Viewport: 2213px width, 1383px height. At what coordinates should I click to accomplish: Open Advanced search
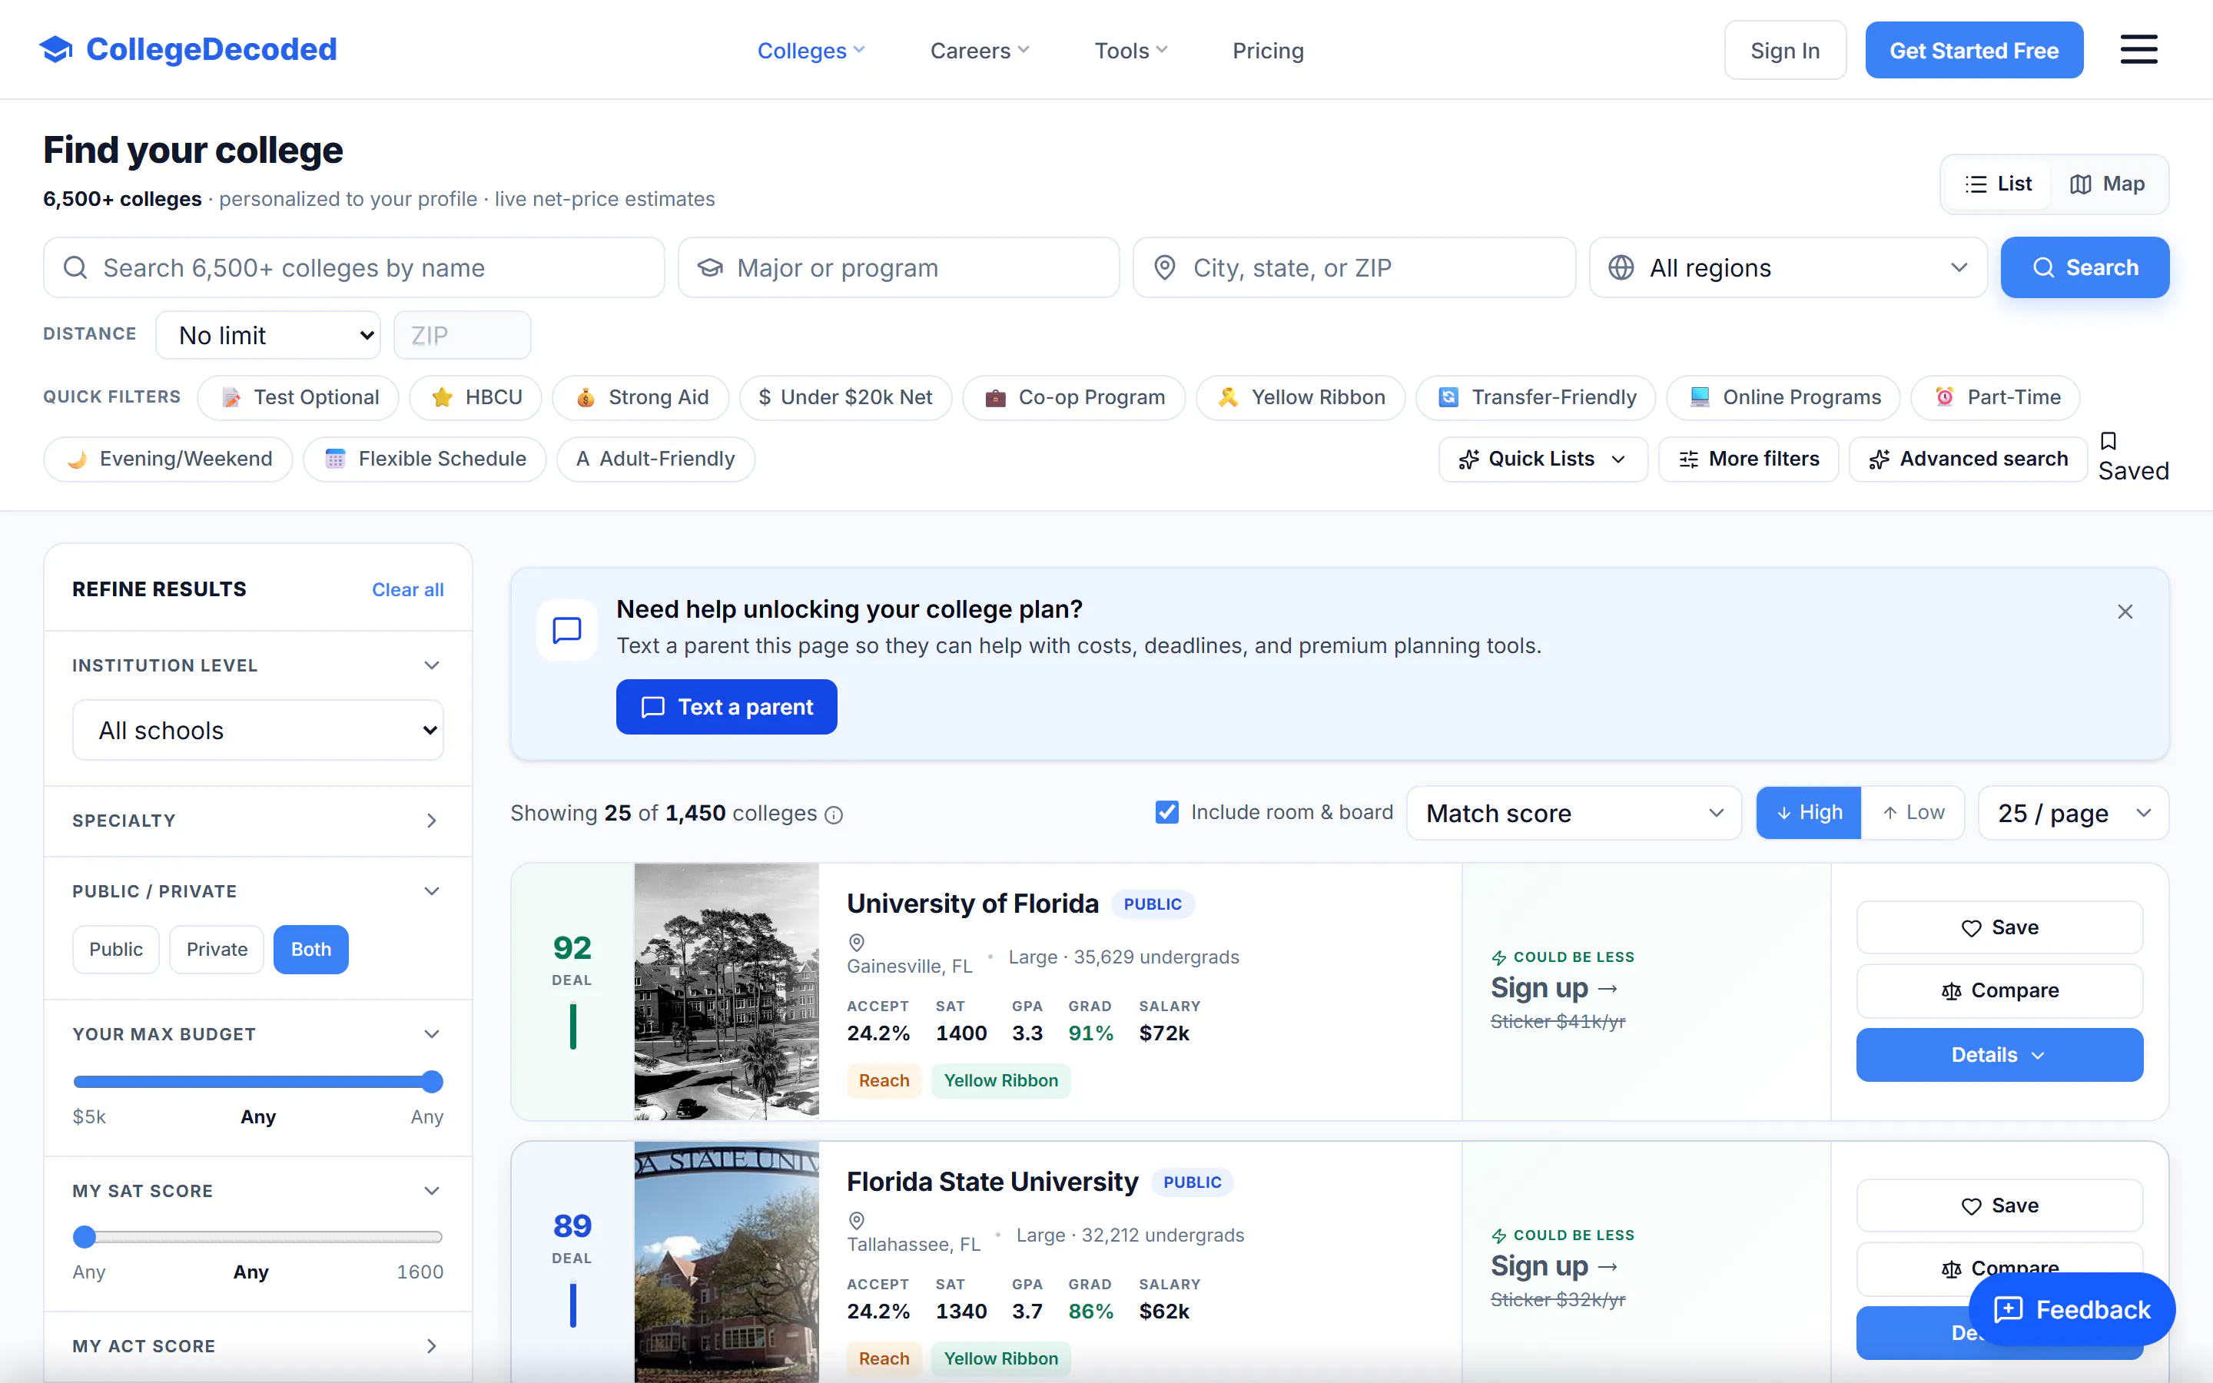[x=1968, y=459]
